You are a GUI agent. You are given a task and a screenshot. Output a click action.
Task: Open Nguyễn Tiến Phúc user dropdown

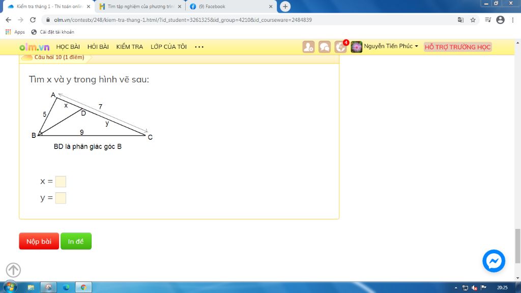coord(391,46)
